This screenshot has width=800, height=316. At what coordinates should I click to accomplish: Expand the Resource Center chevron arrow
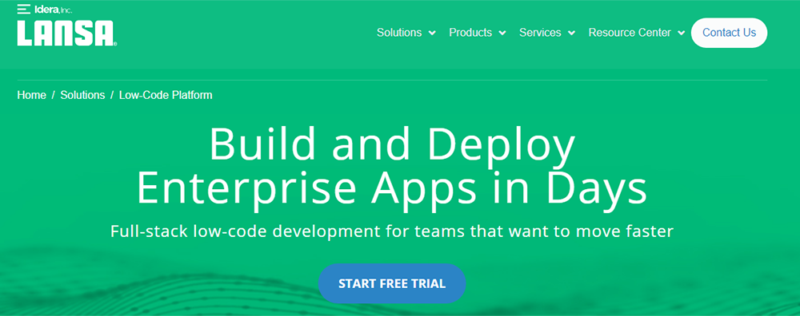(x=681, y=33)
